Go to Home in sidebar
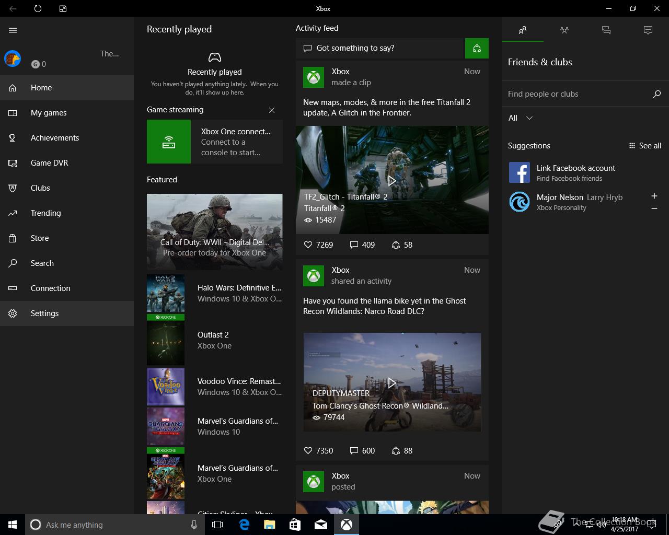The height and width of the screenshot is (535, 669). 67,88
